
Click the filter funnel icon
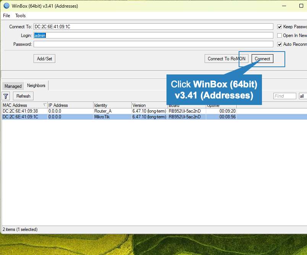[x=6, y=96]
